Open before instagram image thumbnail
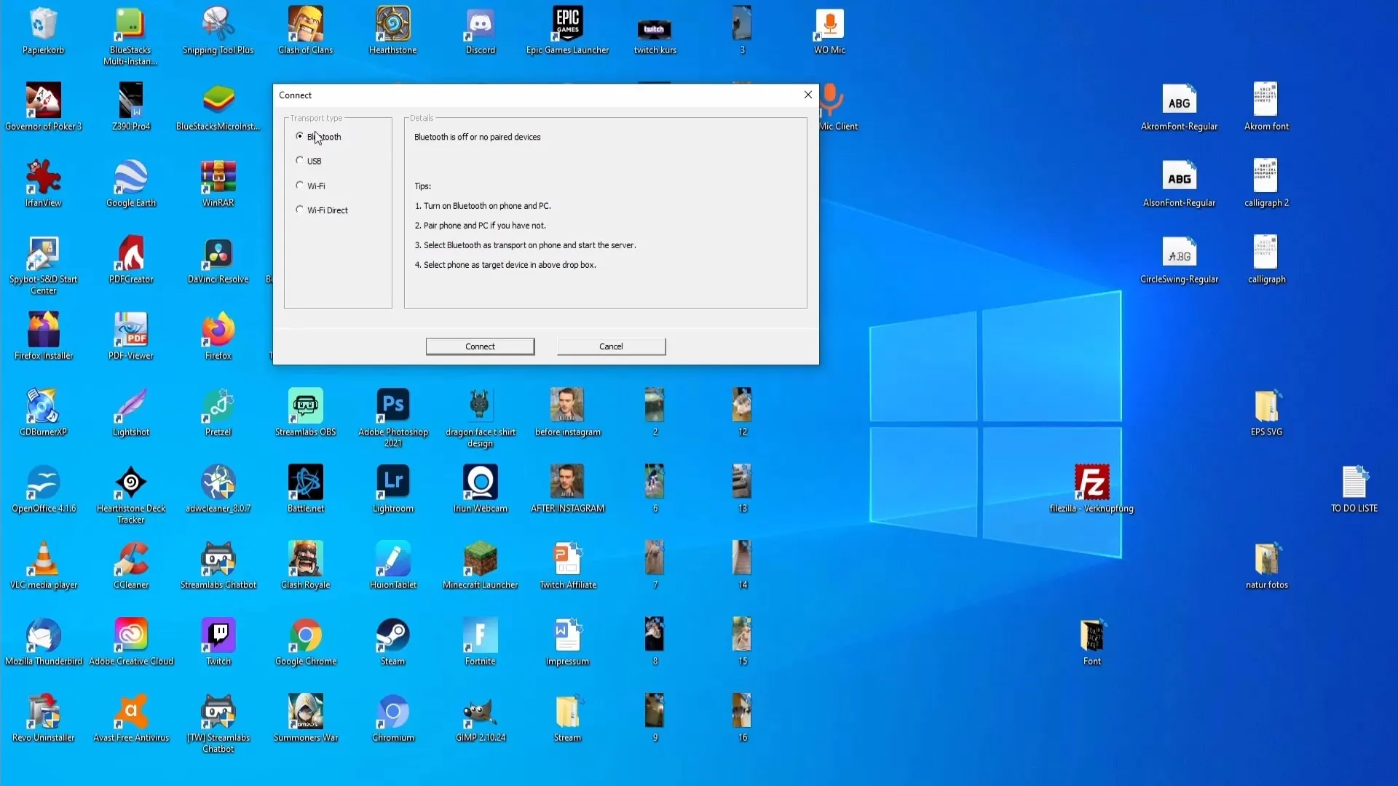The width and height of the screenshot is (1398, 786). [x=567, y=413]
